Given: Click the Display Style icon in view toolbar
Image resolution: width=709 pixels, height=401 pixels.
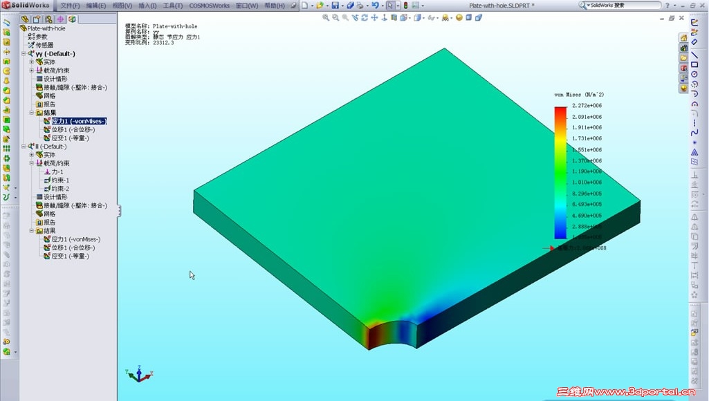Looking at the screenshot, I should point(418,18).
